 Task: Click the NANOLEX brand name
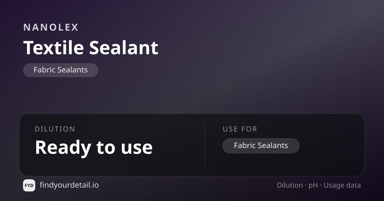(51, 27)
